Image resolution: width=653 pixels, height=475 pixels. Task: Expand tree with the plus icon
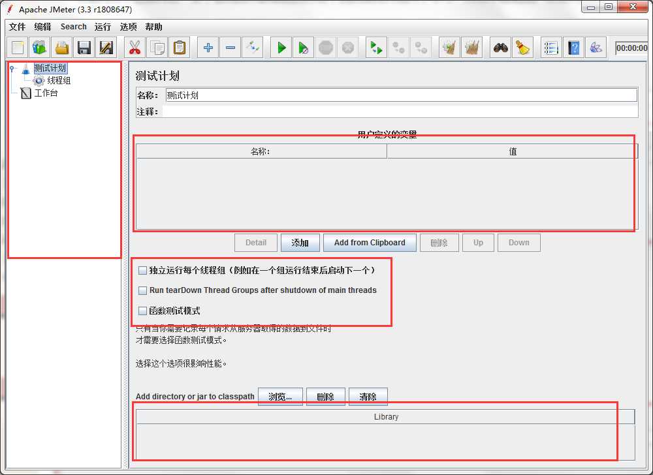[208, 48]
